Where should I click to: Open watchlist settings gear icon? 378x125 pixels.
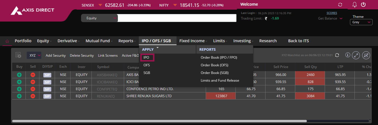click(x=18, y=55)
